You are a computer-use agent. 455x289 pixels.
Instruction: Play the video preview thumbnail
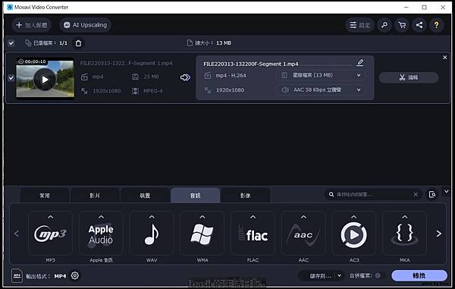pyautogui.click(x=45, y=79)
